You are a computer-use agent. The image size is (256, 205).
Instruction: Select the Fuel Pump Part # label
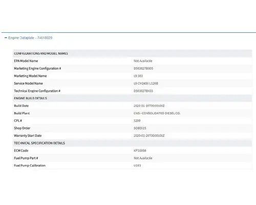(26, 158)
